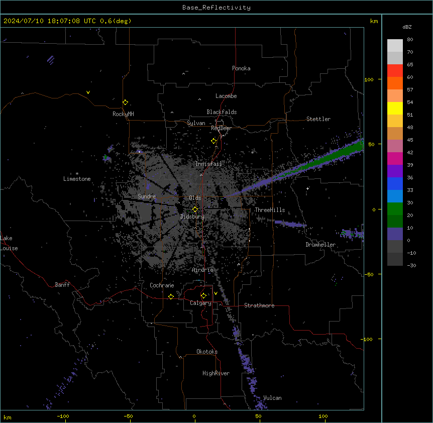This screenshot has height=423, width=433.
Task: Click the white plus marker north of Drumheller
Action: click(307, 188)
